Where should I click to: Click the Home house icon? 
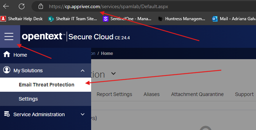(x=7, y=54)
